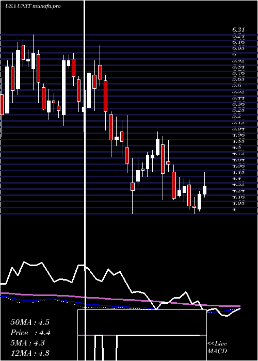Click the 5.92 price axis label
This screenshot has height=361, width=258.
pyautogui.click(x=238, y=61)
